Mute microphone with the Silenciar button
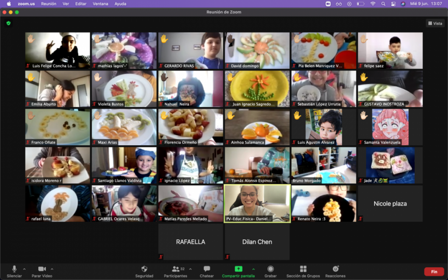The width and height of the screenshot is (448, 280). 14,269
